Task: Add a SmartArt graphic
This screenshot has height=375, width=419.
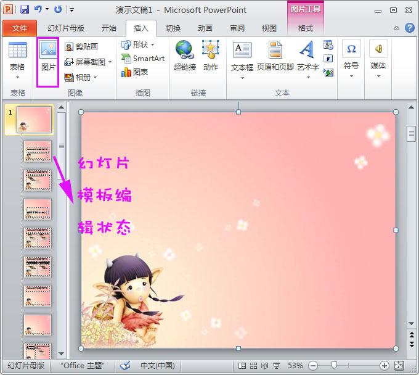Action: (143, 59)
